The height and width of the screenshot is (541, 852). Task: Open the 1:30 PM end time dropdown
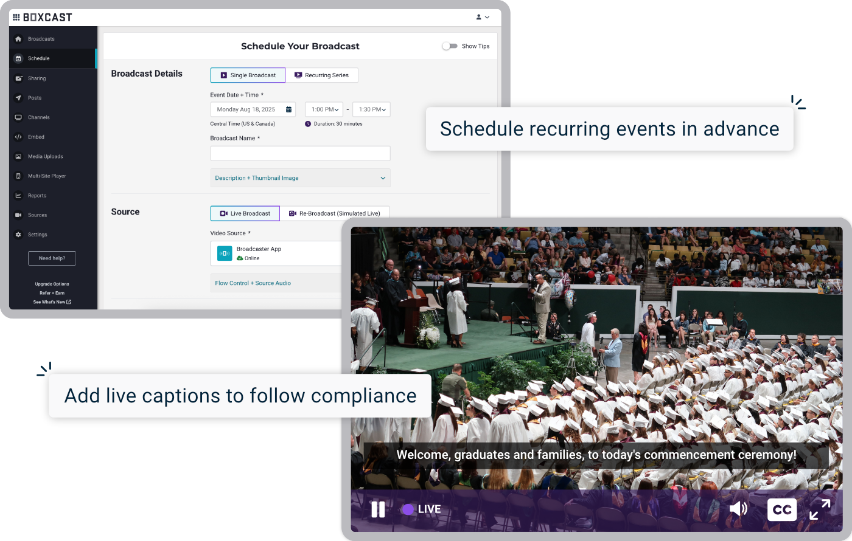click(371, 109)
